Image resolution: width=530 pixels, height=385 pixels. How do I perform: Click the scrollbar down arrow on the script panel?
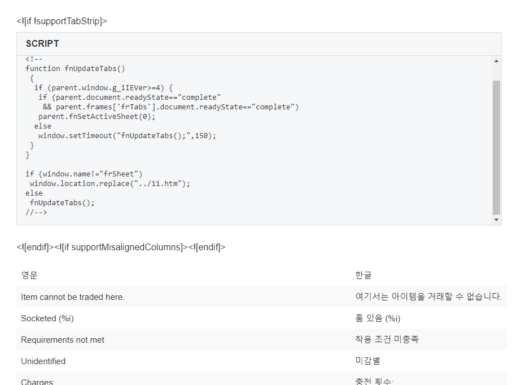pos(497,219)
